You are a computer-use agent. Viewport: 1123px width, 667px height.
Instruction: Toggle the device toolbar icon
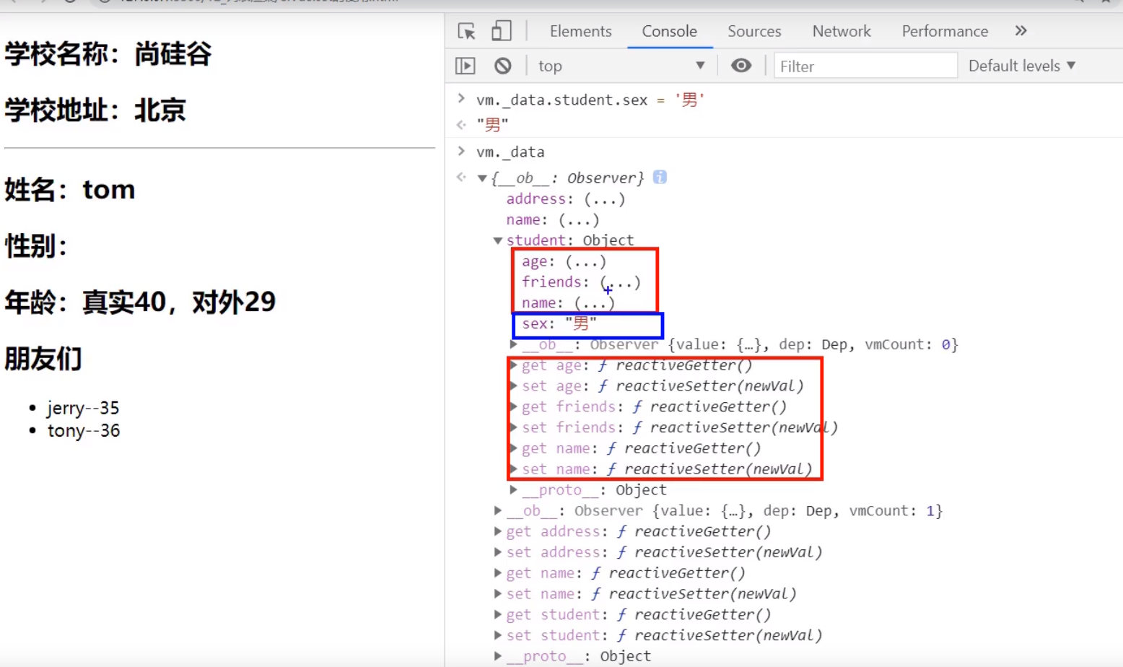[x=501, y=31]
